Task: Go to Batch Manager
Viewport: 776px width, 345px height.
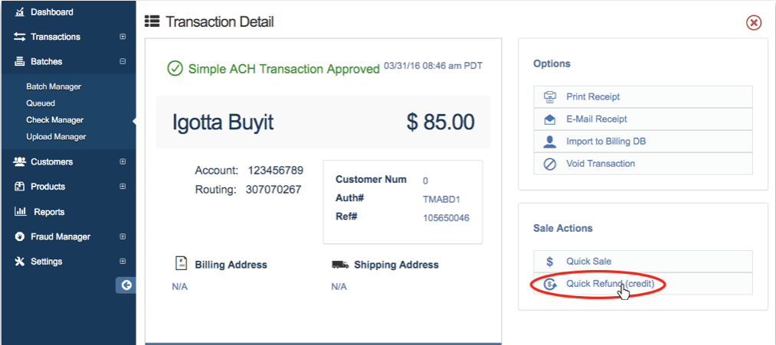Action: (53, 86)
